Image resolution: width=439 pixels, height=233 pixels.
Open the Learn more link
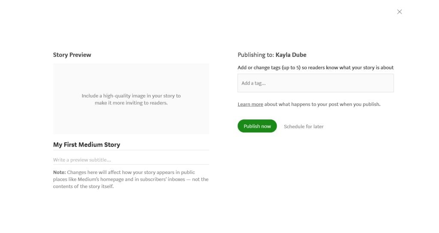[250, 104]
